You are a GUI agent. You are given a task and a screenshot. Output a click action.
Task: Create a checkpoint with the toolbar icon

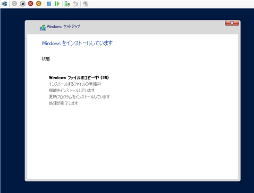(67, 4)
